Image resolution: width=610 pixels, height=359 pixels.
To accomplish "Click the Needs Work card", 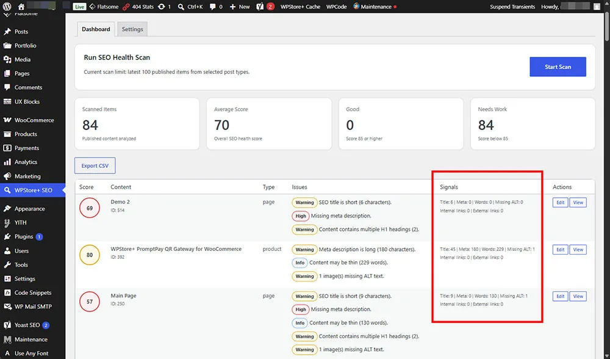I will (x=533, y=124).
